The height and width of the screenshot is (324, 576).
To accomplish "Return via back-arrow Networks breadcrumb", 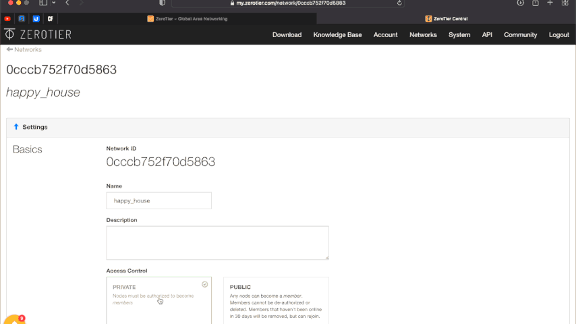I will (24, 50).
